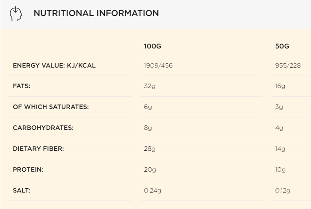Click the 32g fats value
Screen dimensions: 311x209
[150, 86]
